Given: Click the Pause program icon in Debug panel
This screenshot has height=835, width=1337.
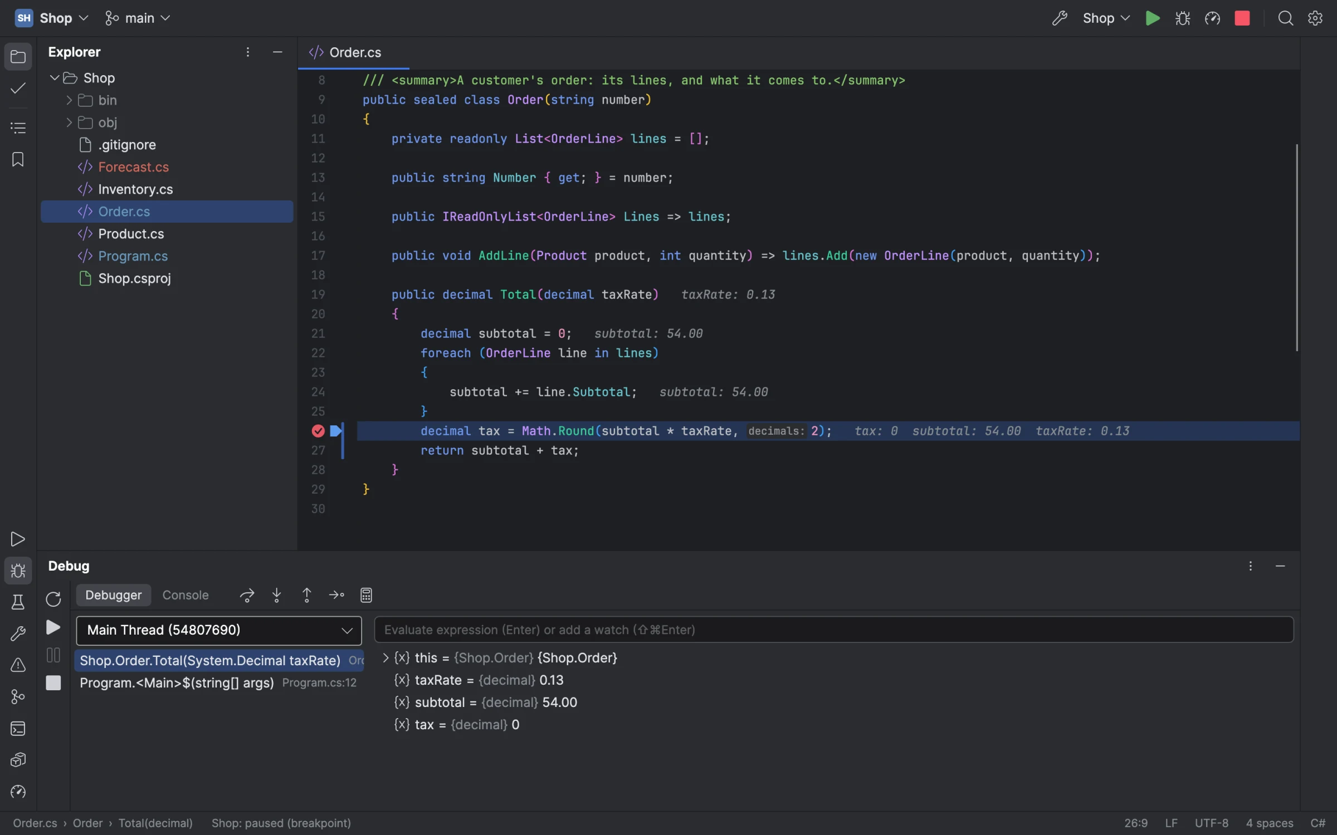Looking at the screenshot, I should 53,655.
